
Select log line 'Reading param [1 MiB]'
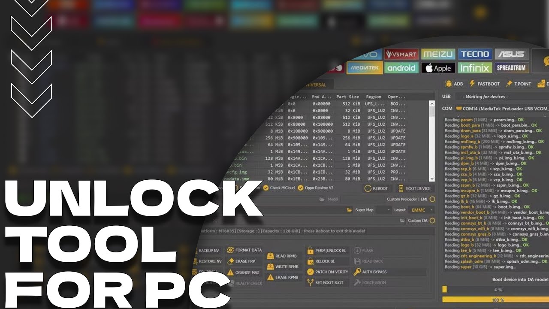484,120
